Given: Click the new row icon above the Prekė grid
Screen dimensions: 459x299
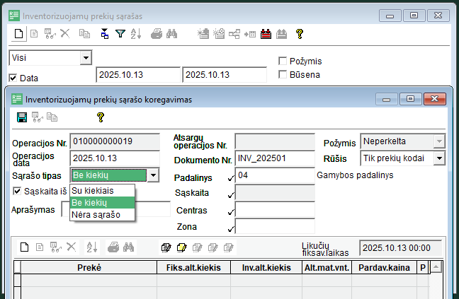Looking at the screenshot, I should (24, 247).
